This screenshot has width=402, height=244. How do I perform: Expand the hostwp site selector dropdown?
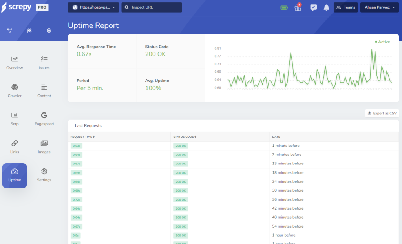click(93, 7)
